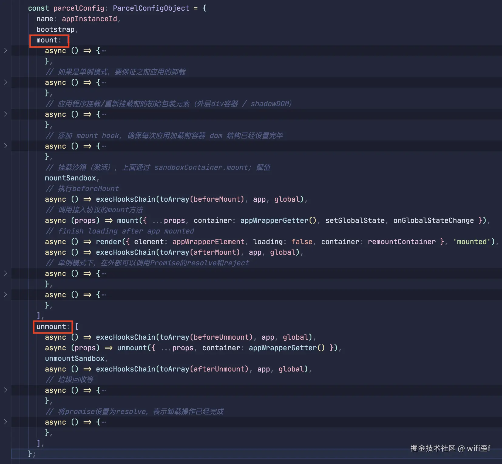Expand the folded block after the 应用程序挂载 comment
This screenshot has height=464, width=502.
point(5,114)
